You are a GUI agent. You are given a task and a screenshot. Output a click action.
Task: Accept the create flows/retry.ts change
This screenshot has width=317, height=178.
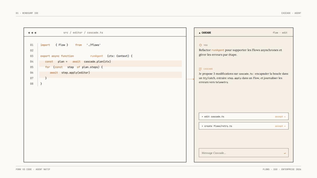[x=280, y=126]
